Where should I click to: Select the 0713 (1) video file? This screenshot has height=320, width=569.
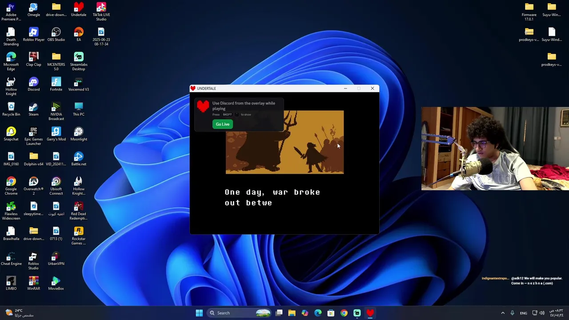pos(56,234)
